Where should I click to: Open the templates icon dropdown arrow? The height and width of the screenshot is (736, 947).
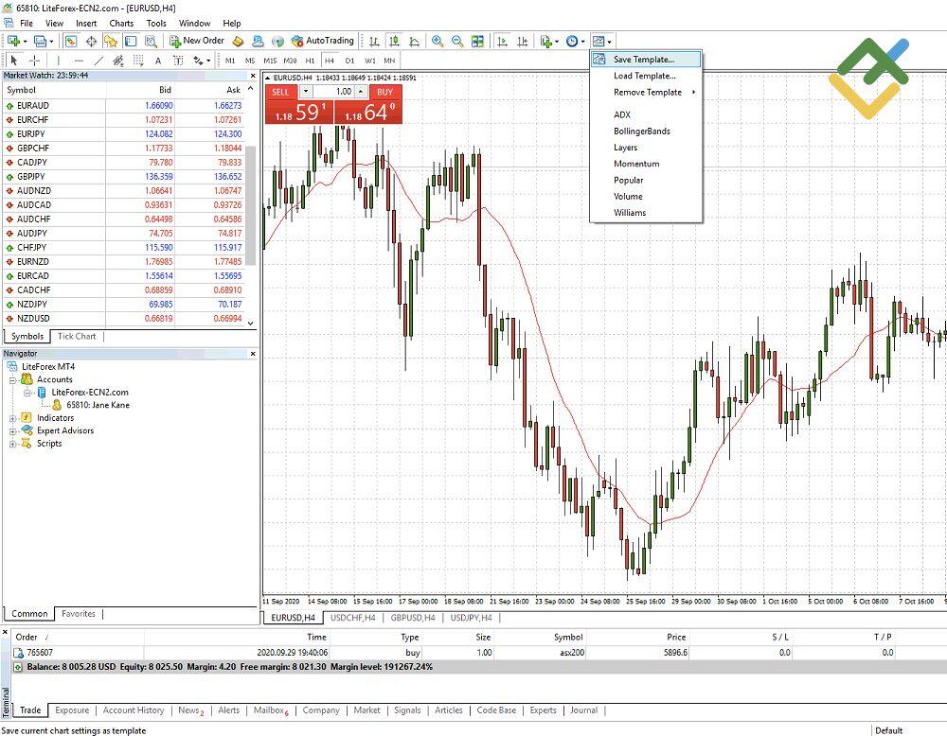610,41
